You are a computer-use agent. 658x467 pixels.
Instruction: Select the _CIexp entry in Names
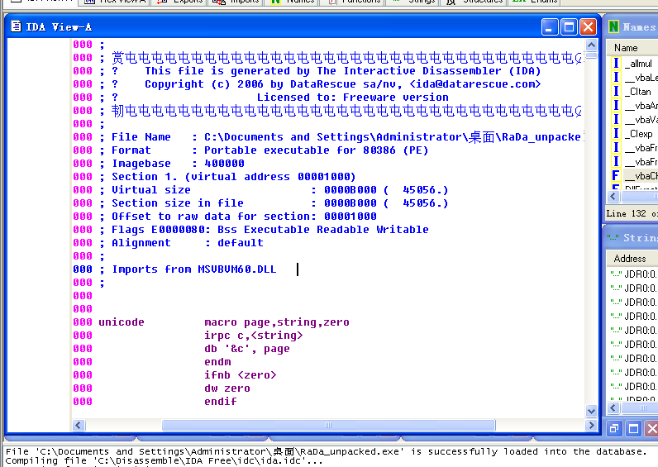point(639,134)
